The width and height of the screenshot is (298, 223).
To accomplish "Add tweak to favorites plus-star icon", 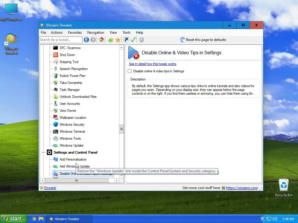I will pos(111,40).
